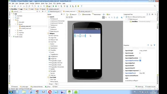
Task: Expand the Gradle Scripts node
Action: pyautogui.click(x=11, y=37)
